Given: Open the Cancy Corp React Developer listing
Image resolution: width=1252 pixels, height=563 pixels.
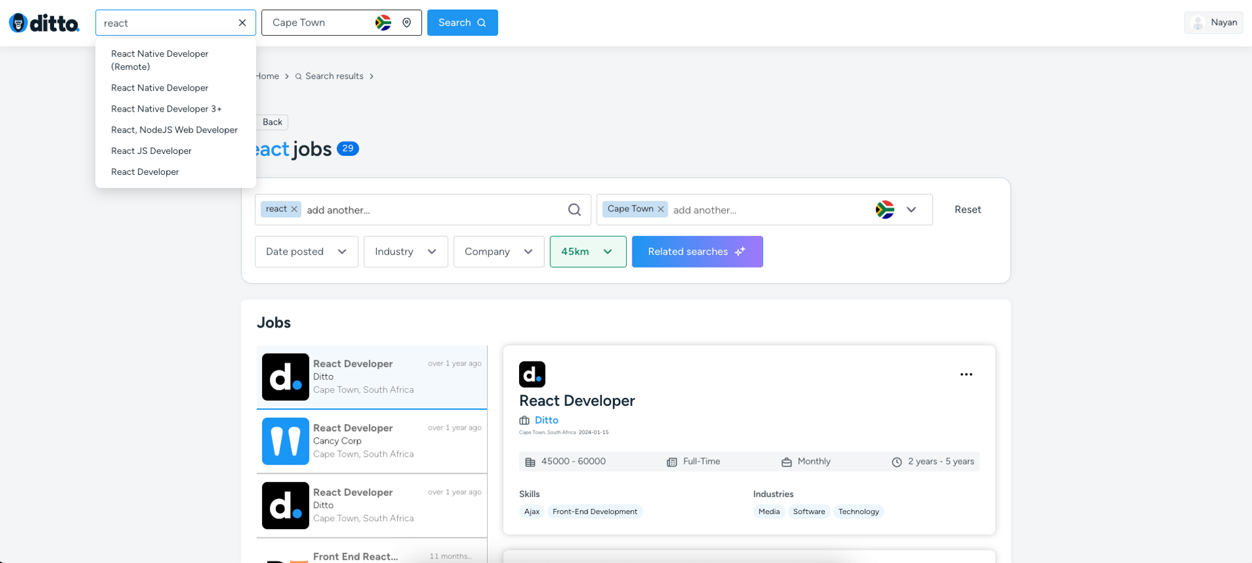Looking at the screenshot, I should [x=372, y=441].
